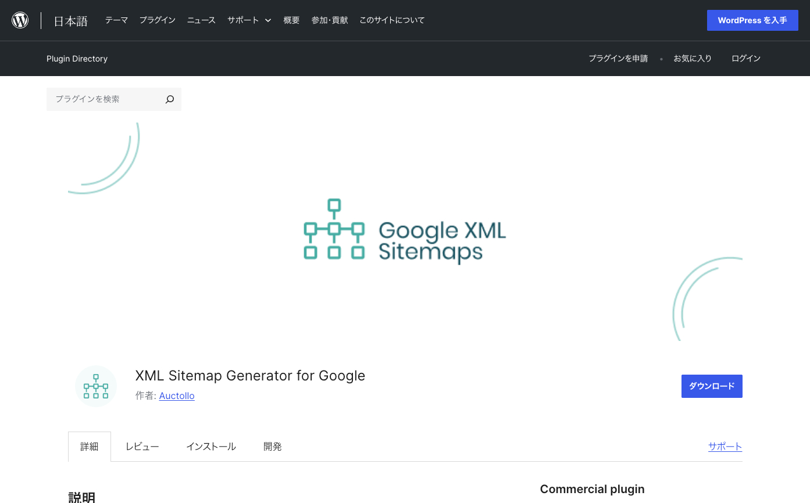Click the Plugin Directory link
Viewport: 810px width, 503px height.
tap(77, 59)
